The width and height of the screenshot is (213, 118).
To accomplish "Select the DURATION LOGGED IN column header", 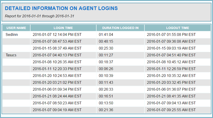I will tap(120, 28).
